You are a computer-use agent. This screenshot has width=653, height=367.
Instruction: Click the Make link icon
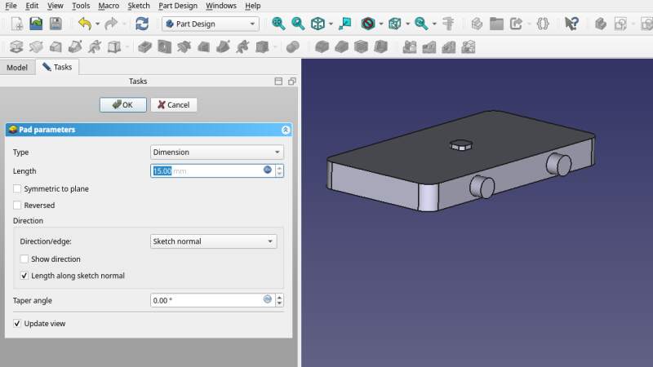[x=516, y=24]
